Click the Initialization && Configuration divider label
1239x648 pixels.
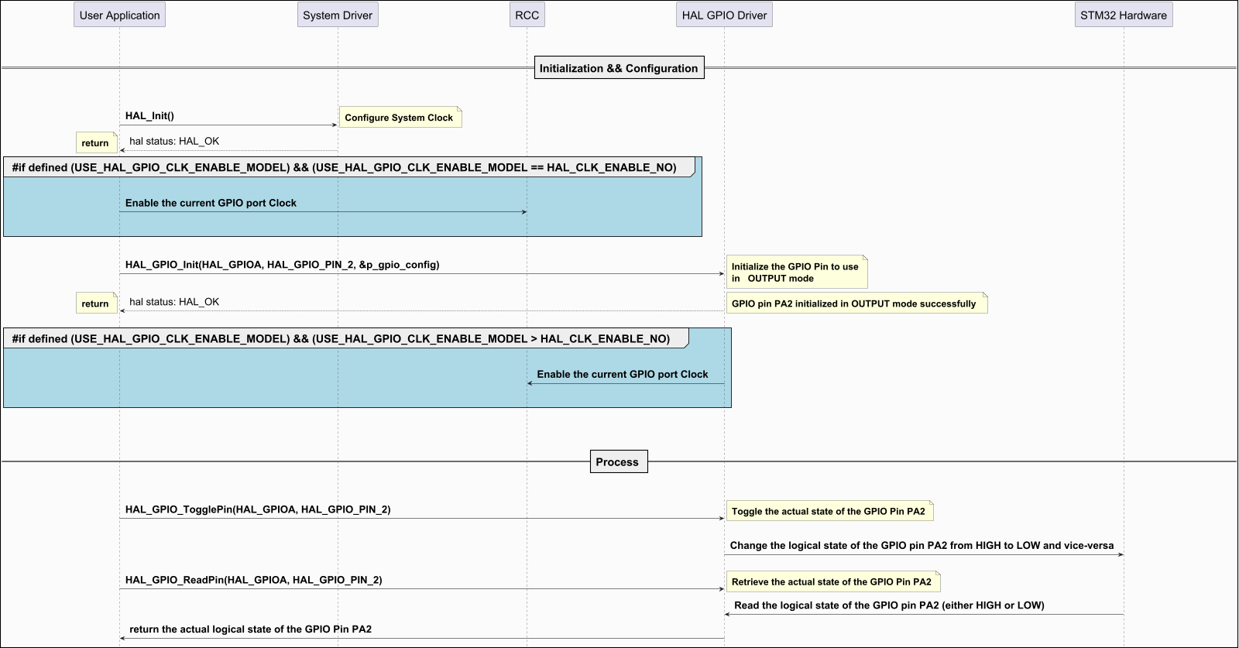(619, 68)
